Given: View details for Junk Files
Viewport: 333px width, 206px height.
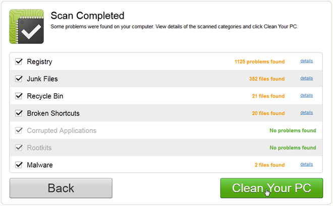Looking at the screenshot, I should click(x=306, y=78).
